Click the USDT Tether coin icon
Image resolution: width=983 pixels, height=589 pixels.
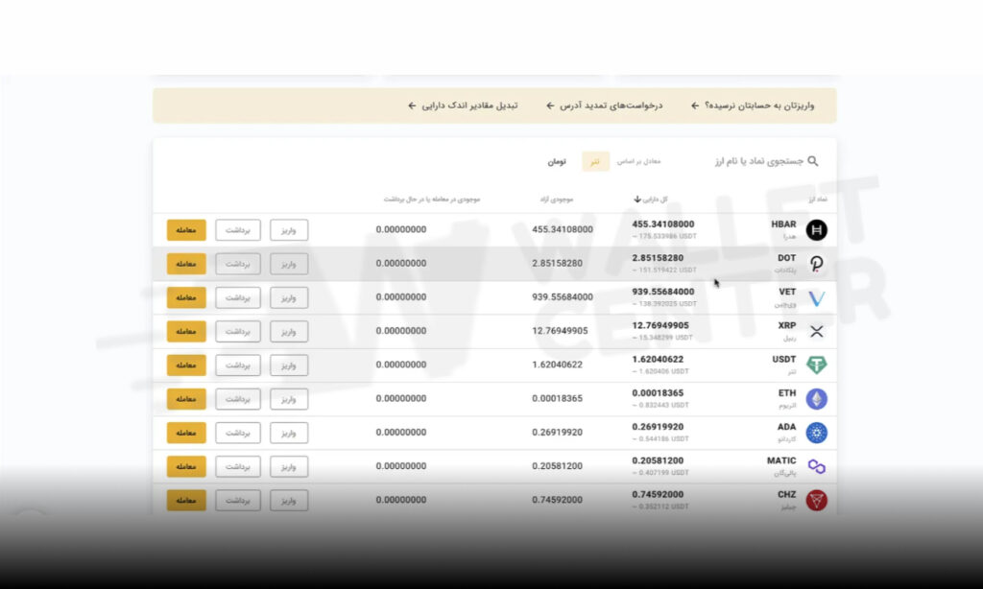(x=816, y=365)
